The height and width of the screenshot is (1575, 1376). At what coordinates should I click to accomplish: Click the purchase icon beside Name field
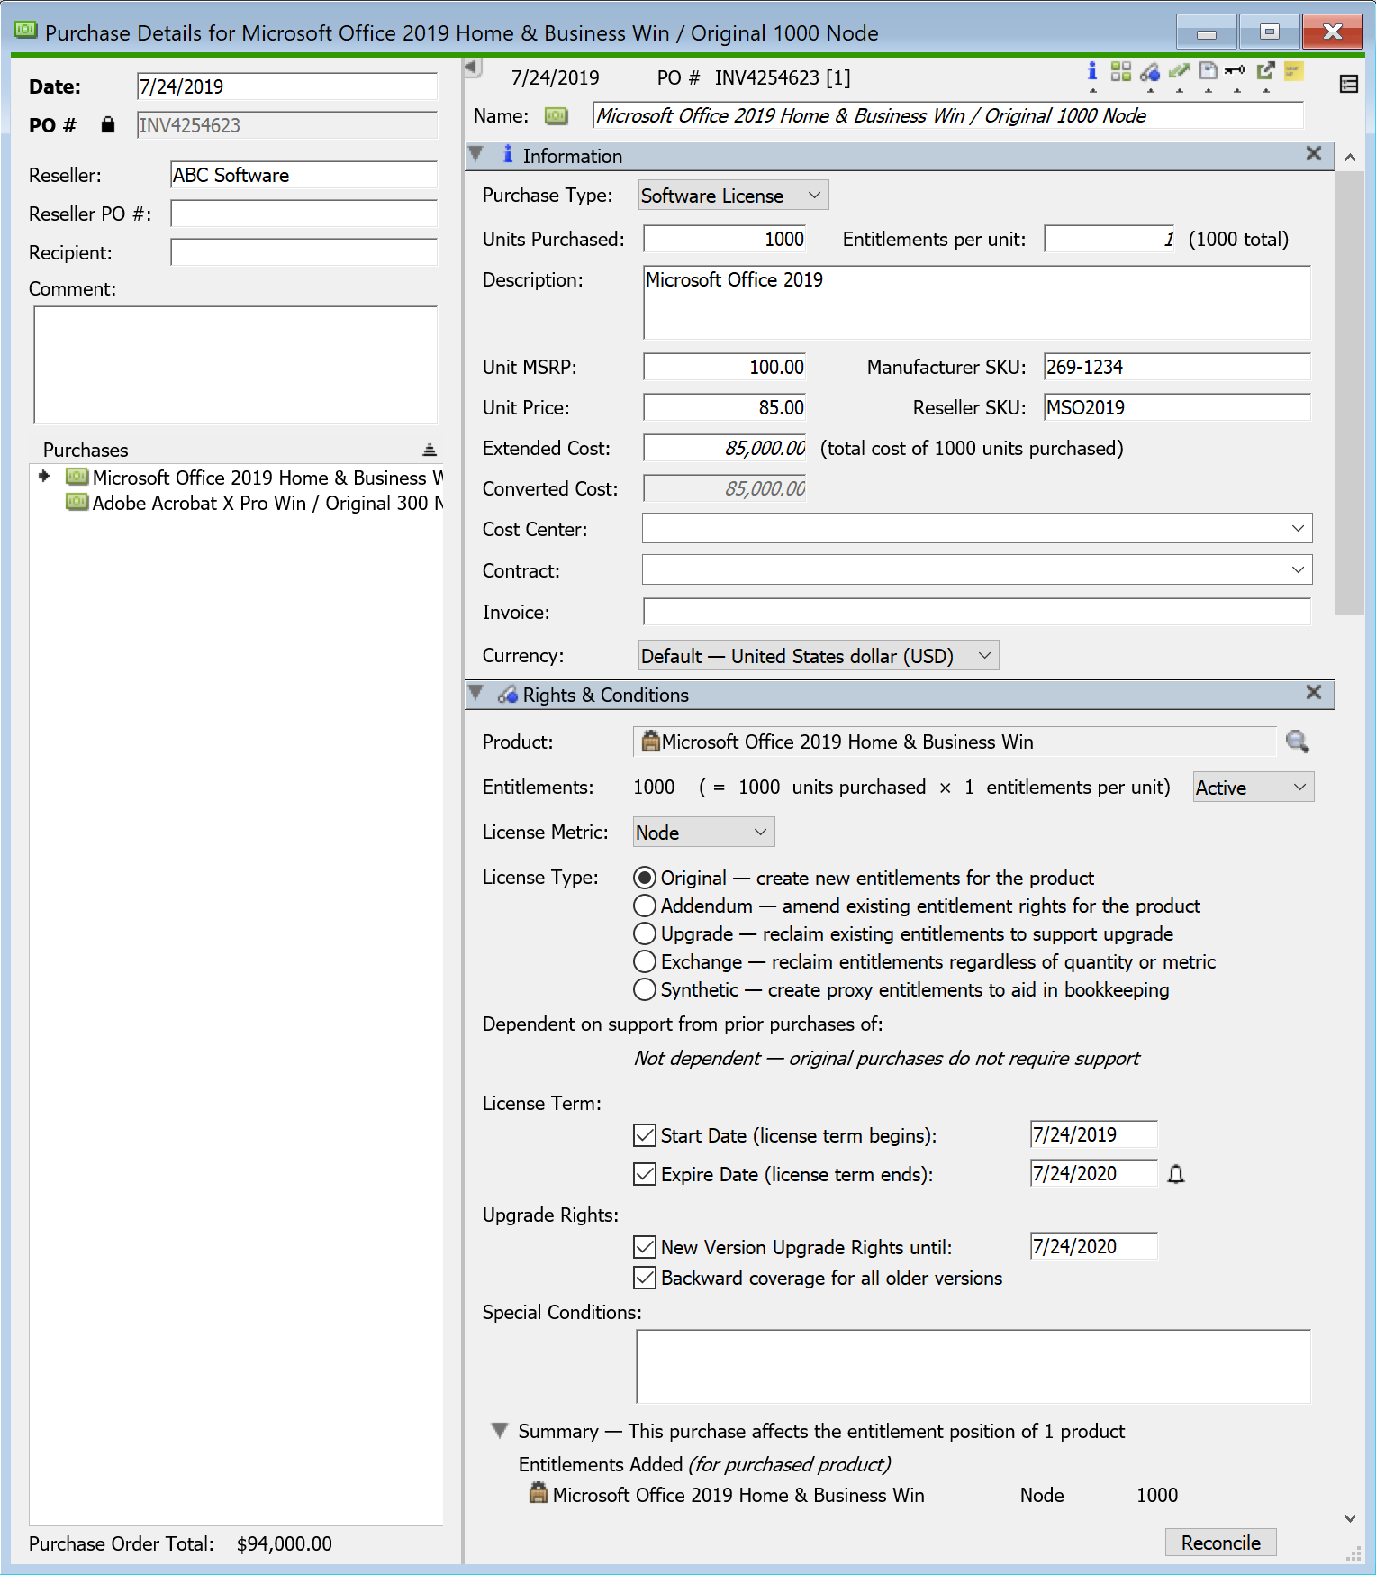coord(557,116)
